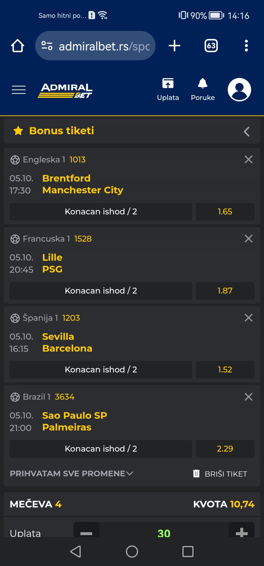
Task: Go to browser home page
Action: [x=18, y=46]
